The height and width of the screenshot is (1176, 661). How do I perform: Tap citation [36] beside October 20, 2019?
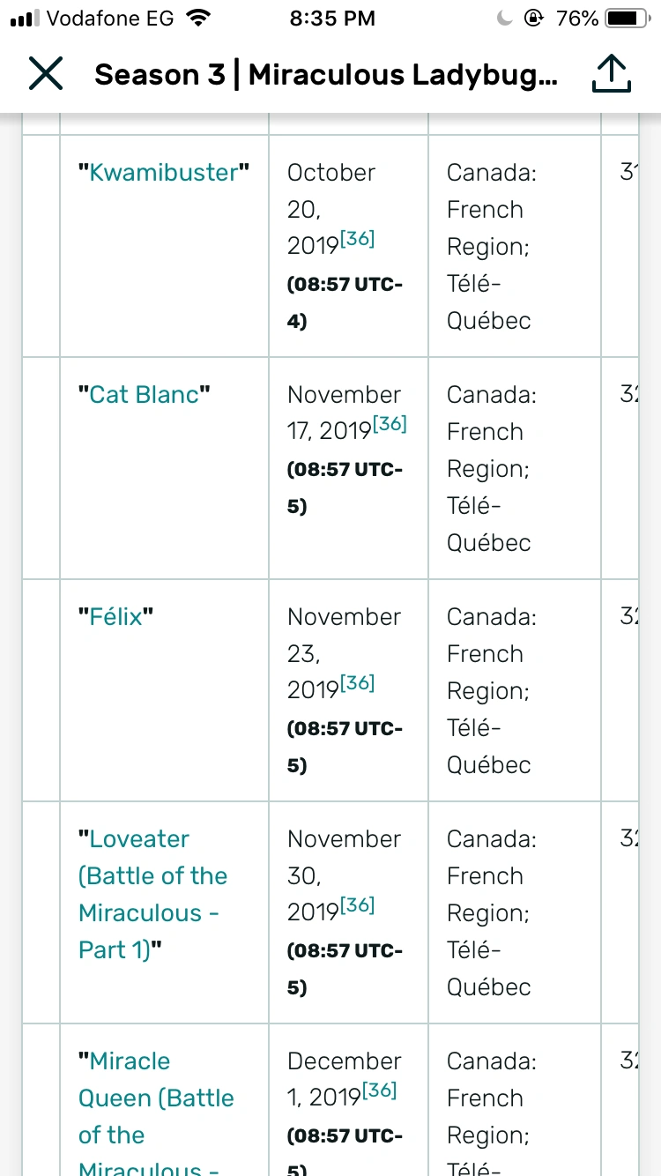point(357,240)
